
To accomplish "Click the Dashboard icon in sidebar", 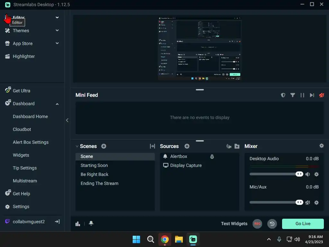I will point(8,103).
